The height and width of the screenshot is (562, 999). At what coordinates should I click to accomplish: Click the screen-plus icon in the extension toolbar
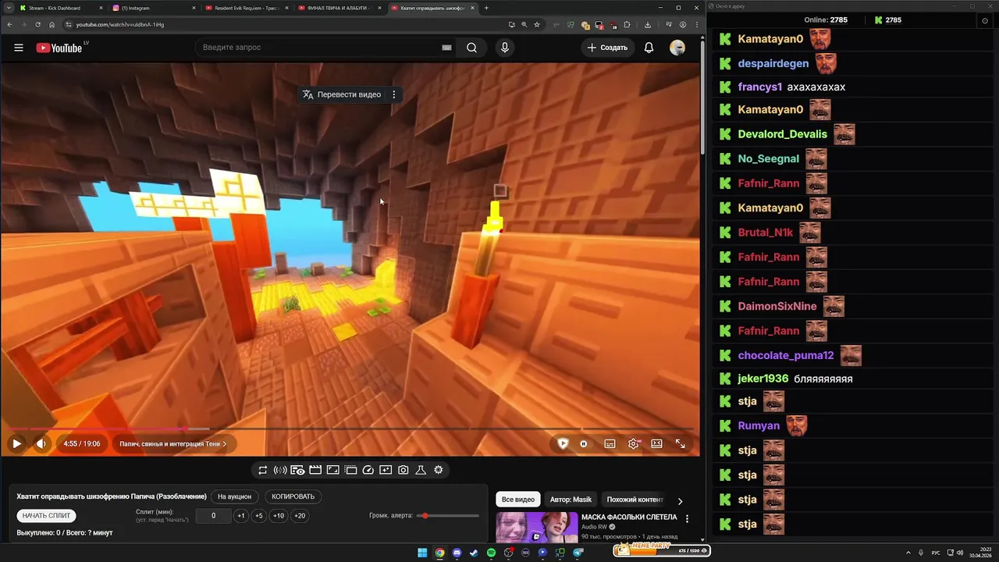(x=386, y=470)
